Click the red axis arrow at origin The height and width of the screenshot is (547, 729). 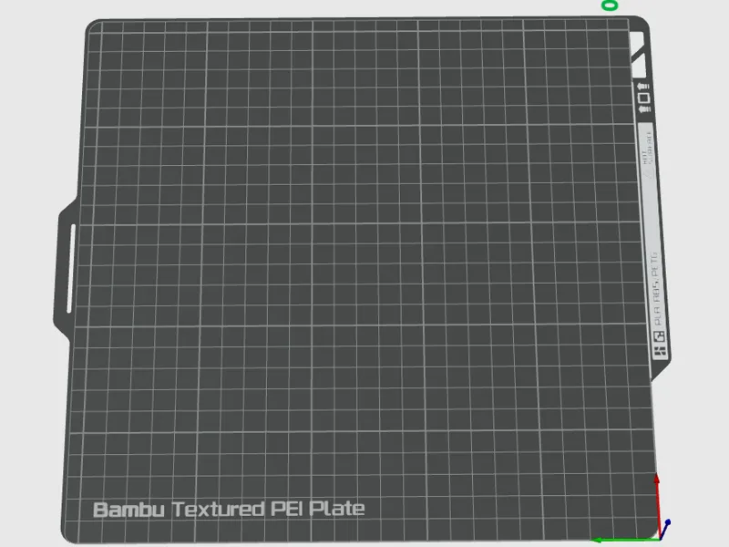point(657,506)
